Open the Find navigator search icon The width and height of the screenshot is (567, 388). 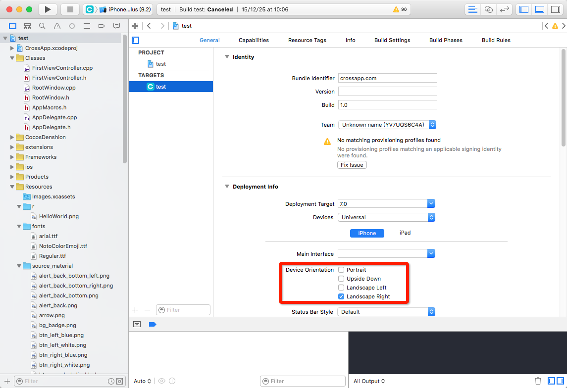pyautogui.click(x=42, y=26)
